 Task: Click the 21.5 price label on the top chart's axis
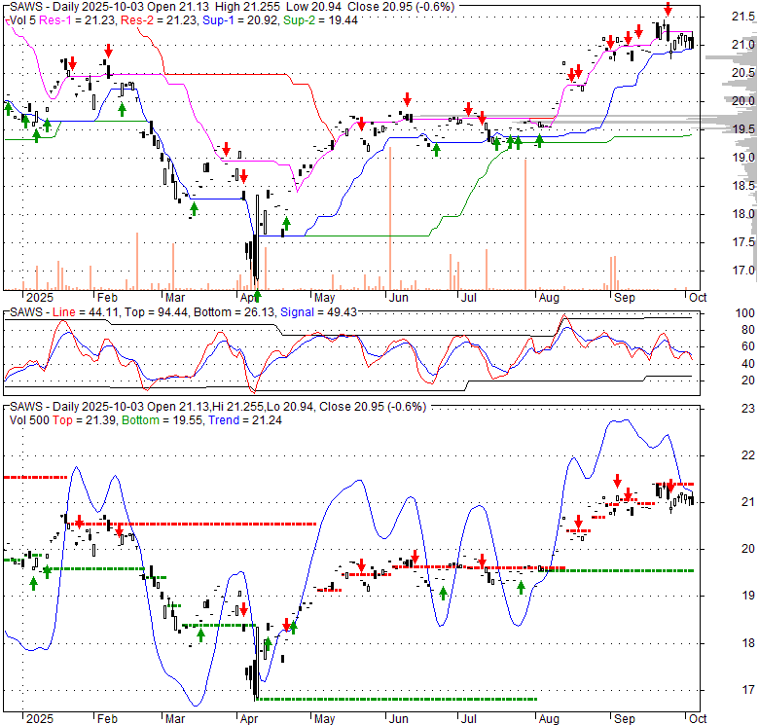(742, 17)
